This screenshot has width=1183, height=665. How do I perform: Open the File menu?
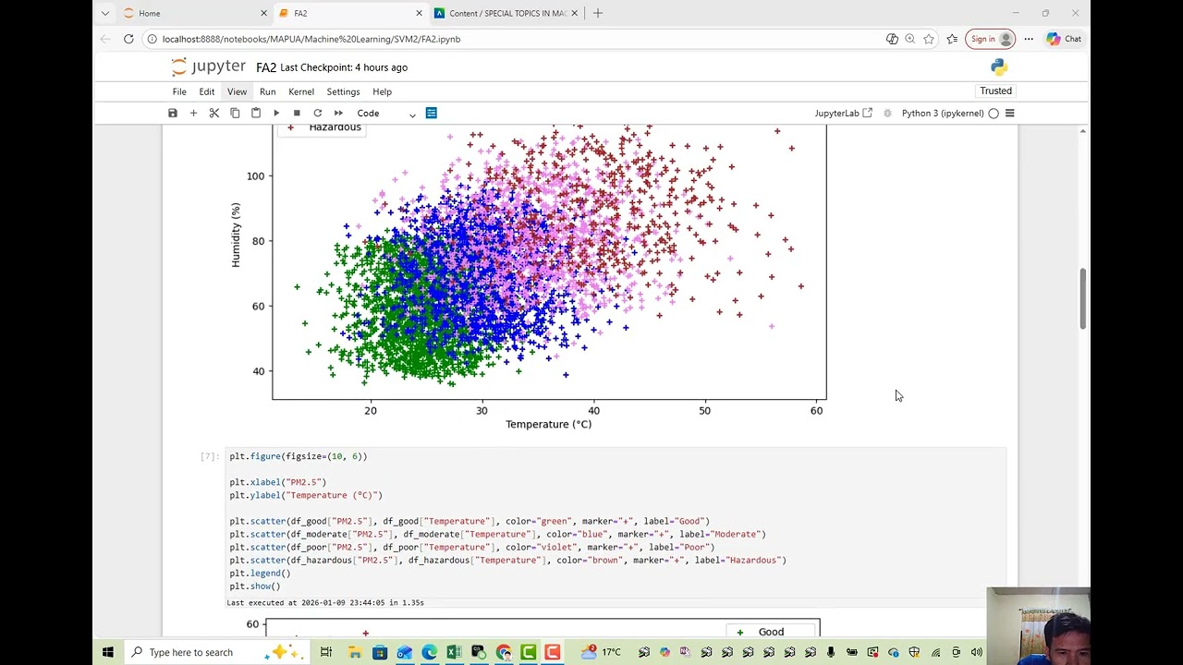[x=179, y=91]
